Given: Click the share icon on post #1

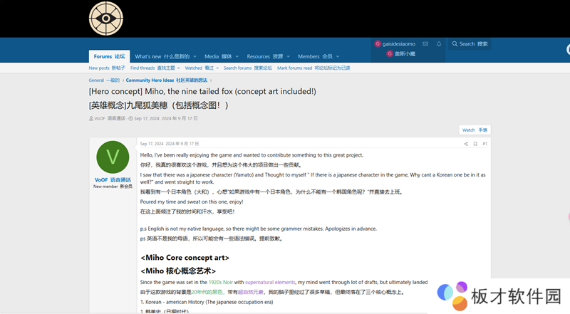Looking at the screenshot, I should 466,144.
